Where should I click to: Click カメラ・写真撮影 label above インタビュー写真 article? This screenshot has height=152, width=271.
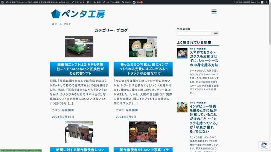click(x=198, y=103)
